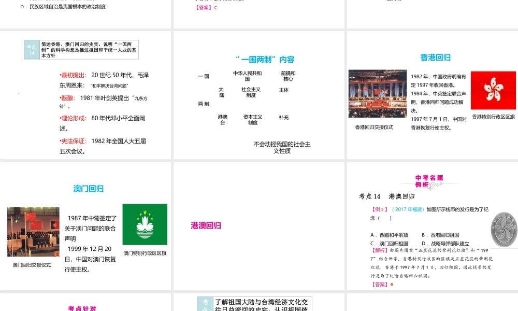
Task: Click the Macau handover ceremony photo
Action: pyautogui.click(x=33, y=232)
